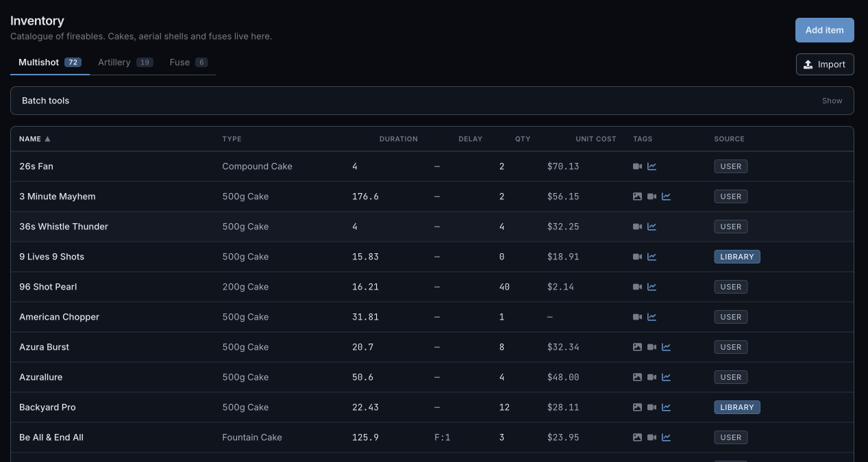868x462 pixels.
Task: Open video icon in Backyard Pro row
Action: [652, 407]
